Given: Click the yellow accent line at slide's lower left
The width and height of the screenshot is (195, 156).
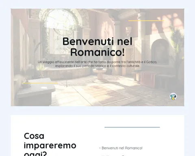Looking at the screenshot, I should click(x=40, y=83).
